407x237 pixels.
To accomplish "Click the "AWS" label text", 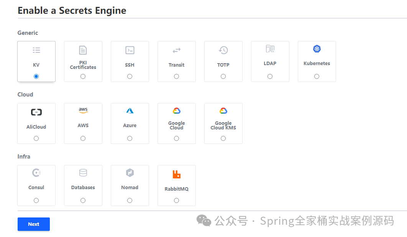I will [83, 125].
